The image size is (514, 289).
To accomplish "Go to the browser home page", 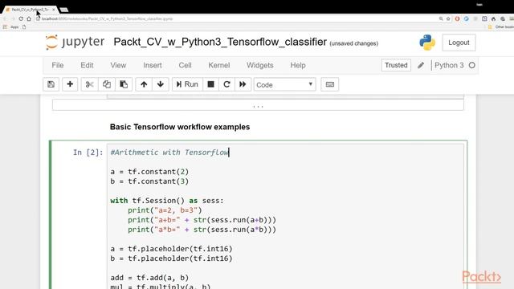I will click(x=29, y=18).
